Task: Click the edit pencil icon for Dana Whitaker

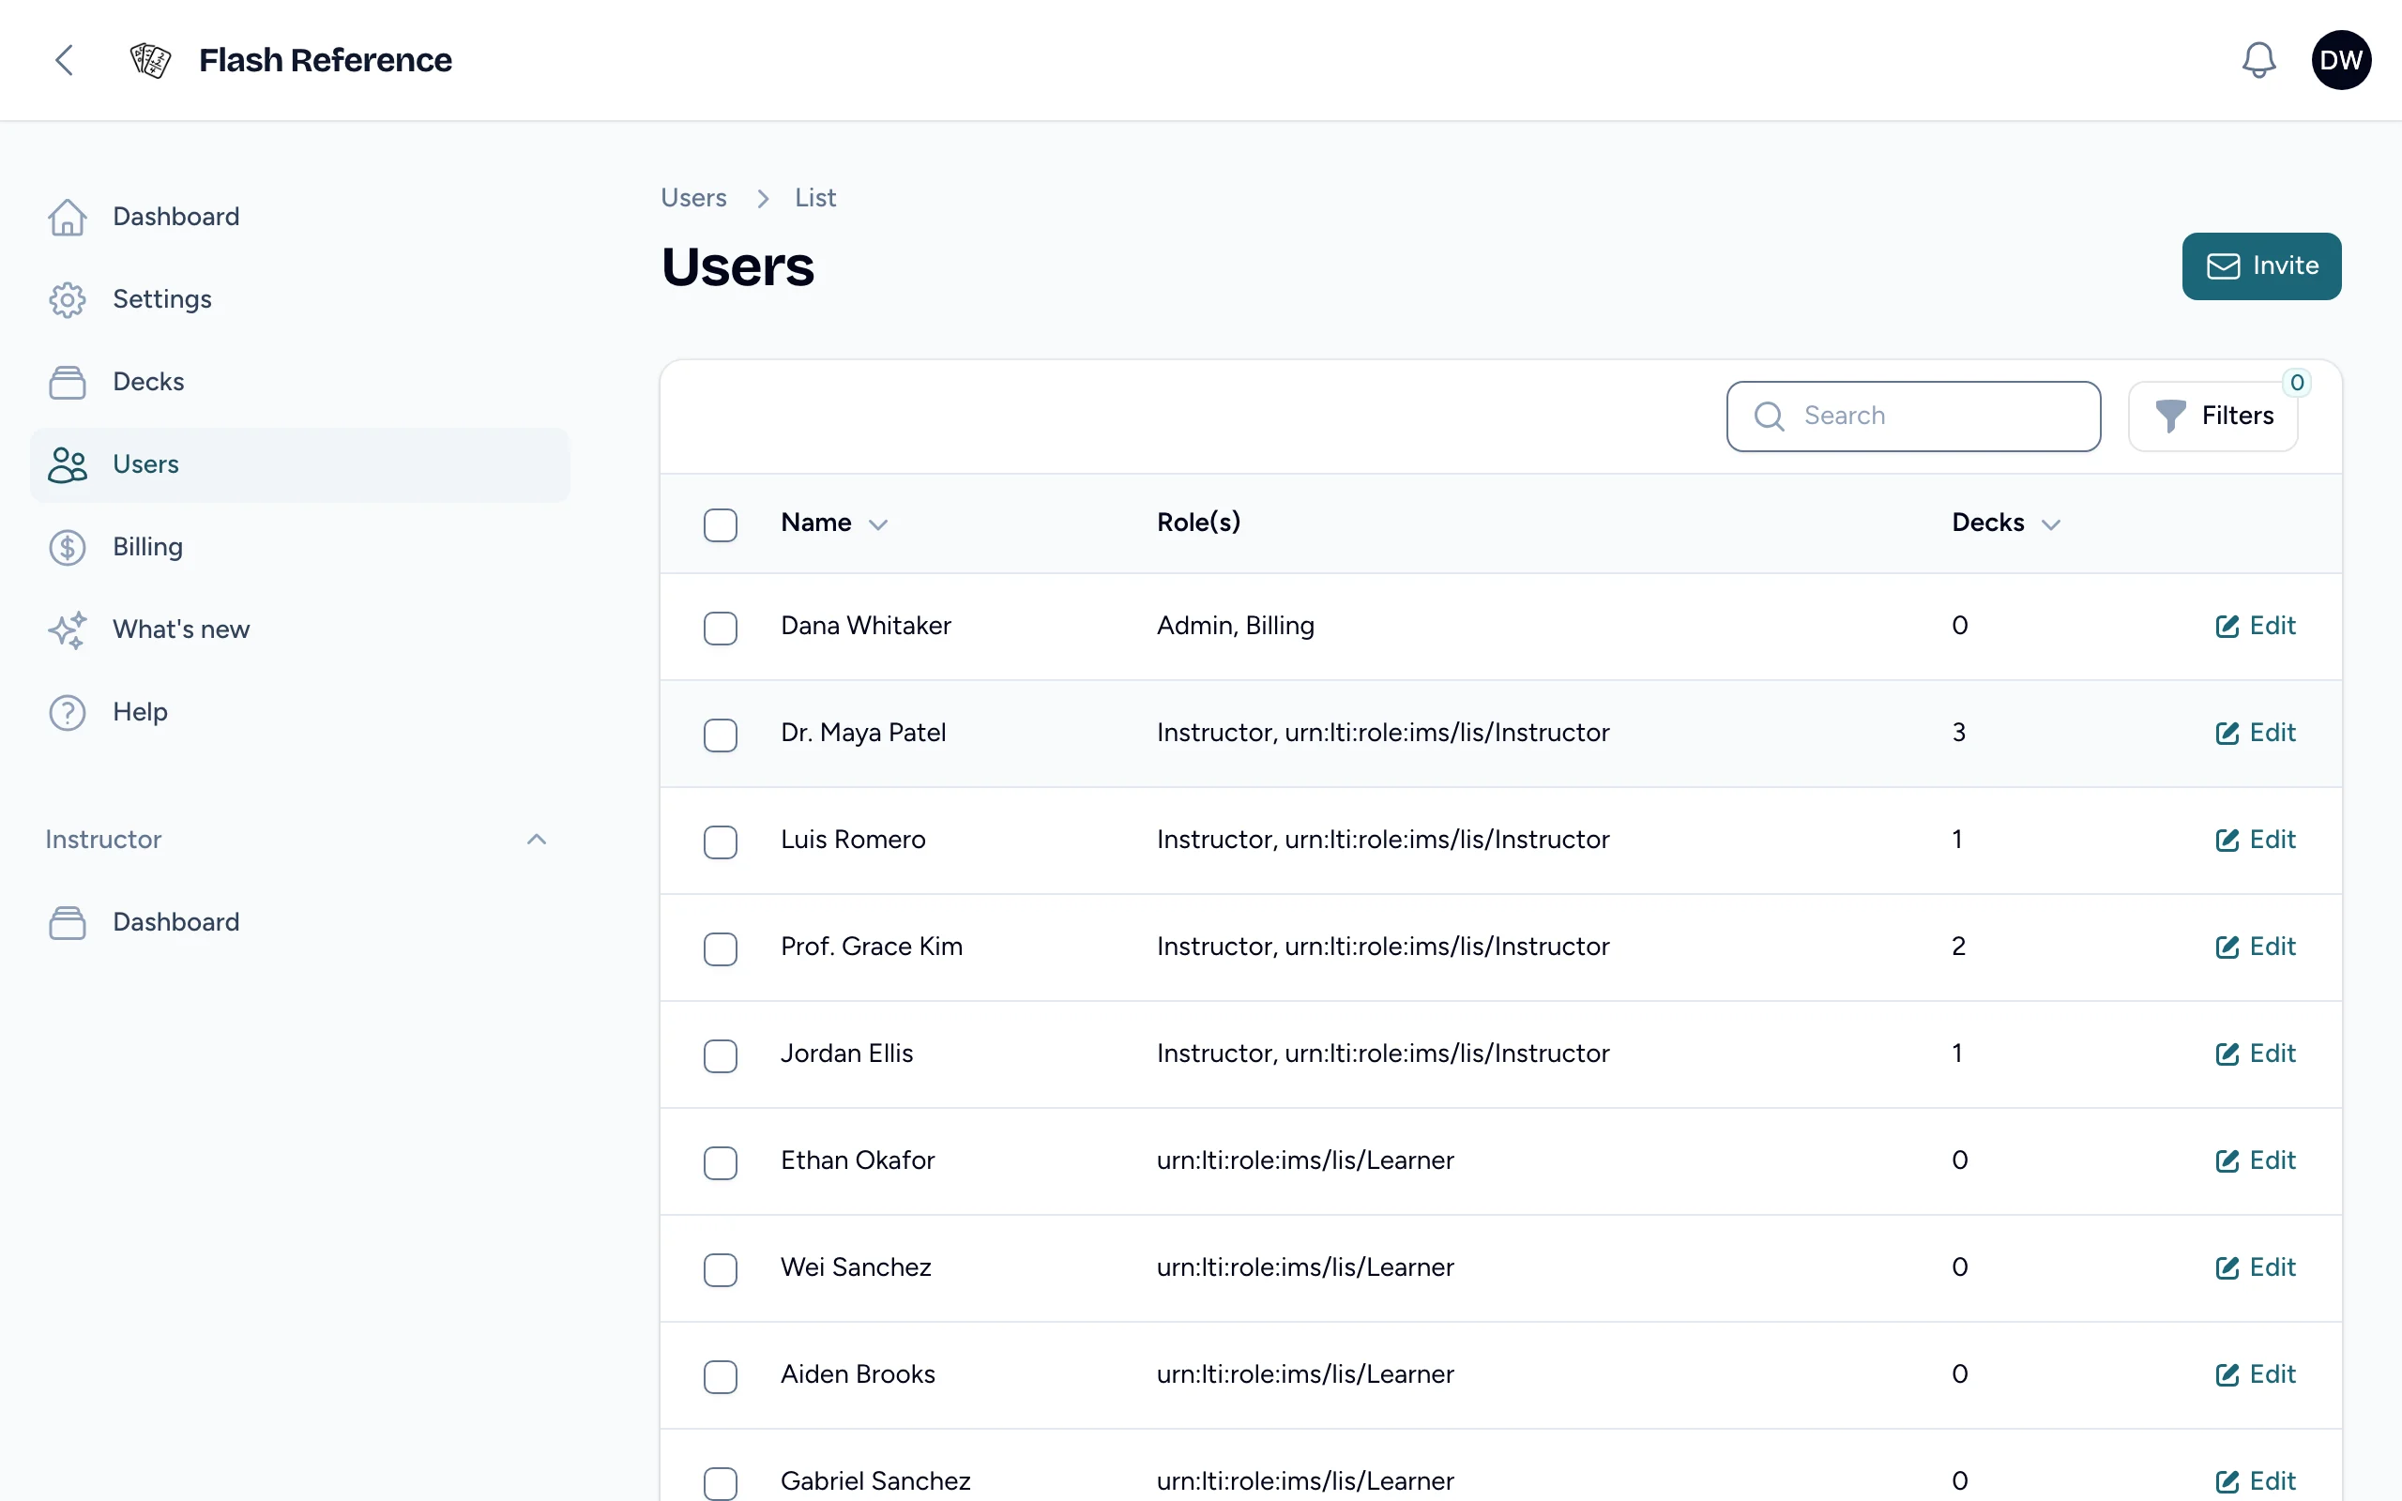Action: [x=2227, y=627]
